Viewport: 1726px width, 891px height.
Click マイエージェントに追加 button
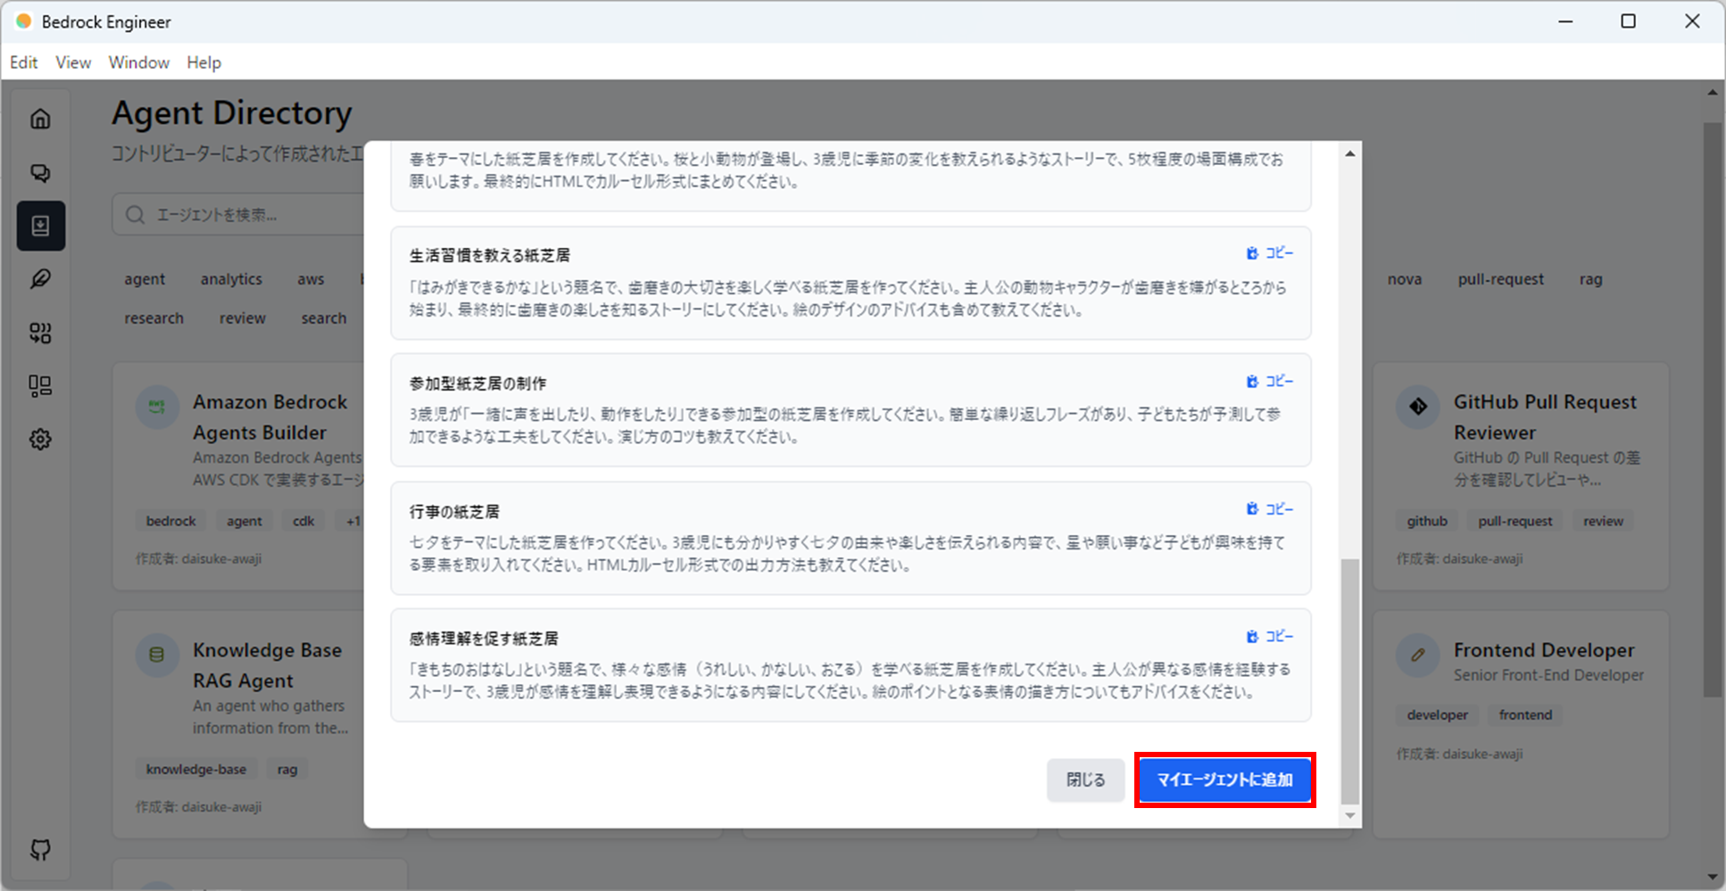tap(1224, 780)
